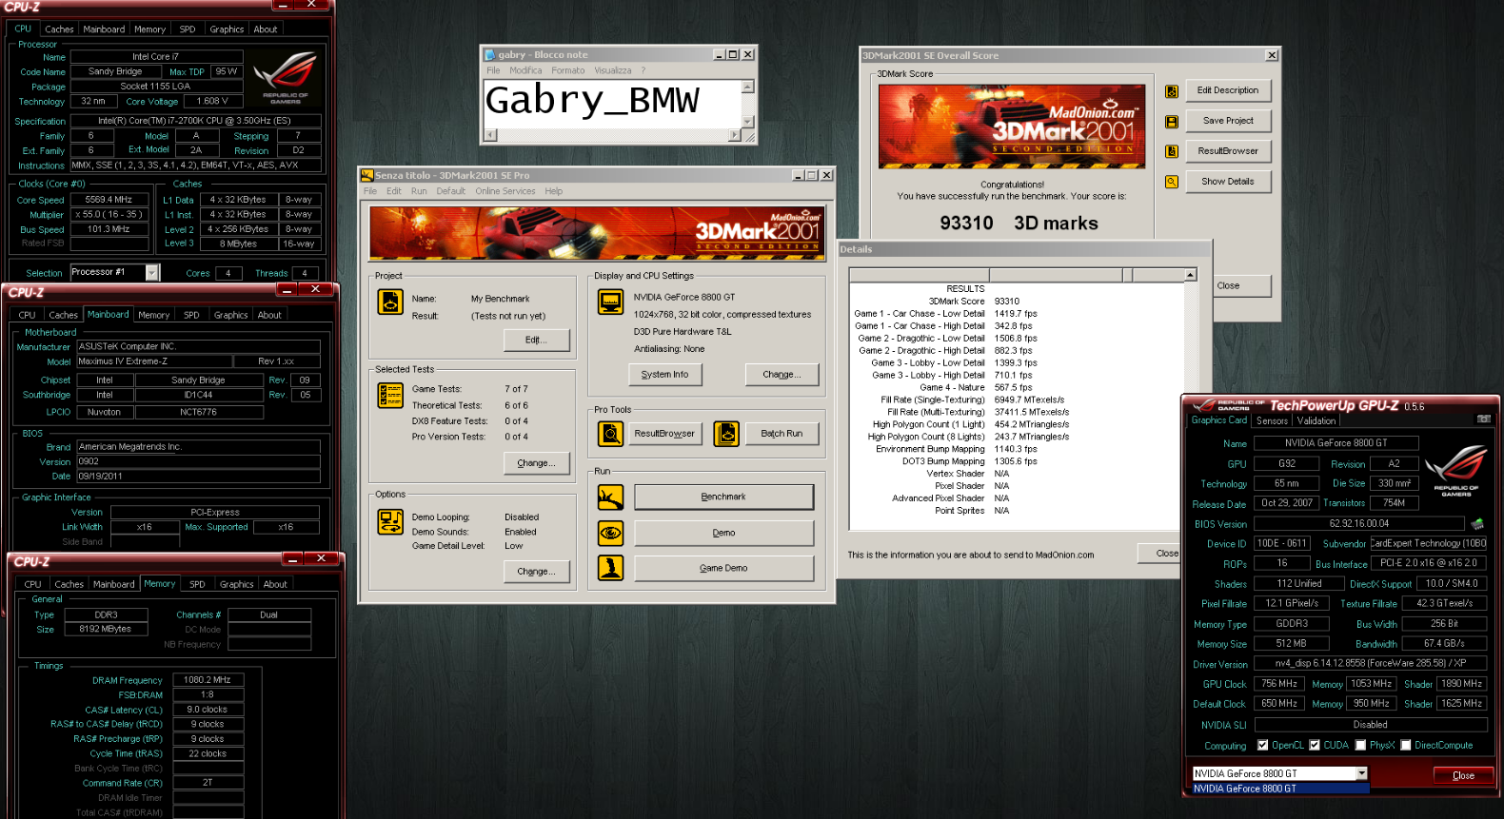The image size is (1504, 819).
Task: Click the GPU-Z screenshot camera icon
Action: pos(1483,419)
